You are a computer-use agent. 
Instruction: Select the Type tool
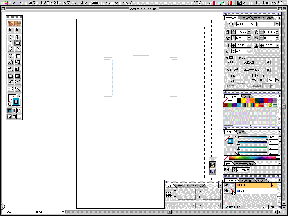point(18,37)
